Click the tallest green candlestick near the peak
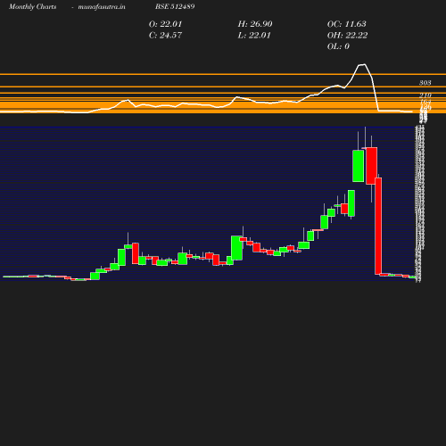Image resolution: width=446 pixels, height=446 pixels. click(359, 166)
